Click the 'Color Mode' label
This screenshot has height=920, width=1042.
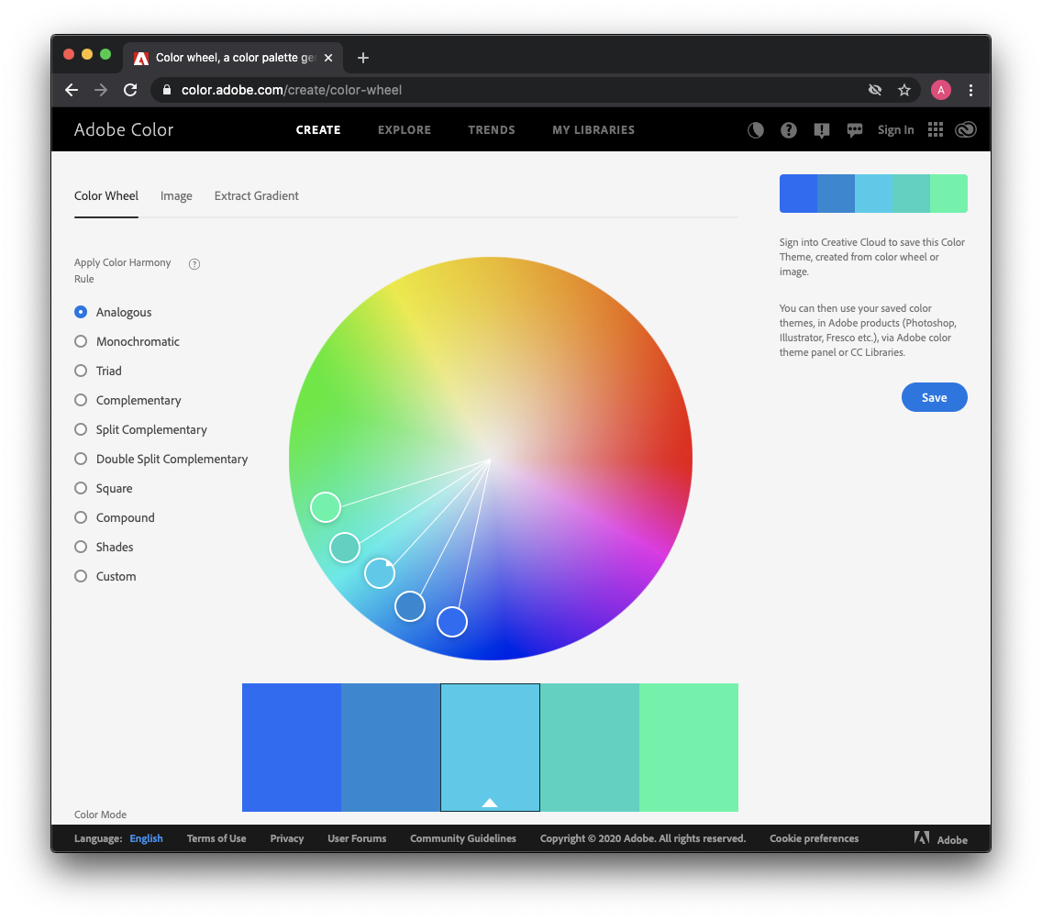pyautogui.click(x=100, y=815)
